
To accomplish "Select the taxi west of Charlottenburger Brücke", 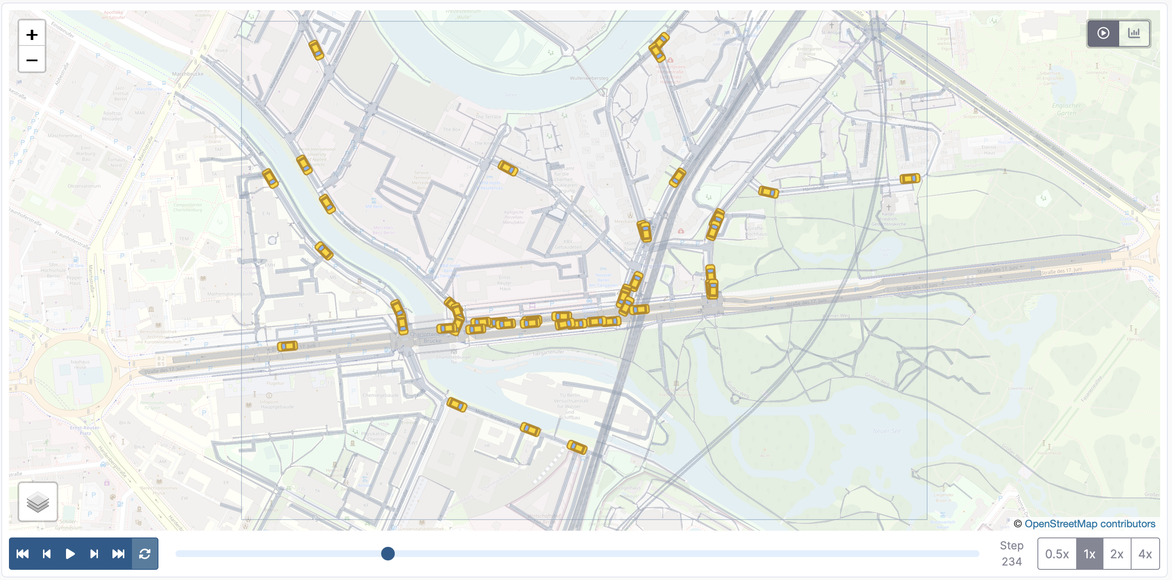I will [287, 347].
